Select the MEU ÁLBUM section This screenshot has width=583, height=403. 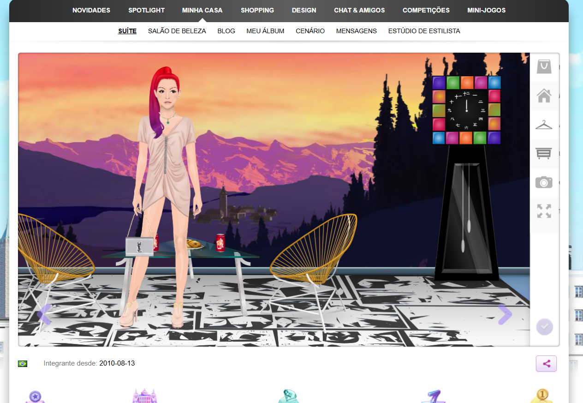pos(265,31)
